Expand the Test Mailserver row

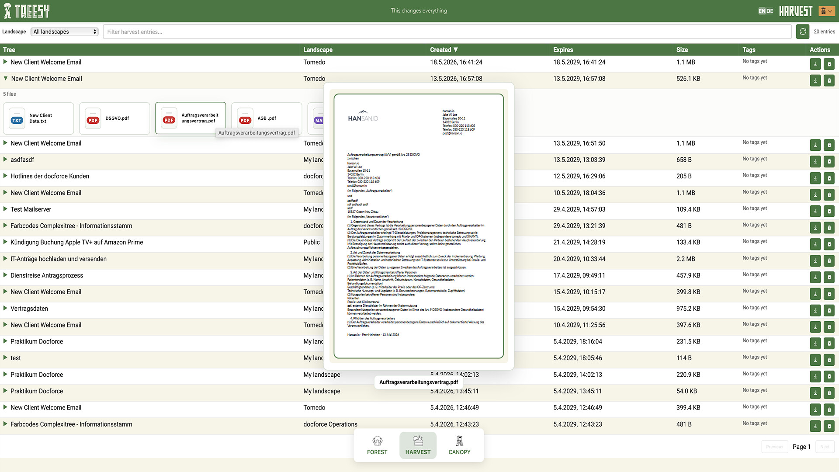click(x=5, y=209)
